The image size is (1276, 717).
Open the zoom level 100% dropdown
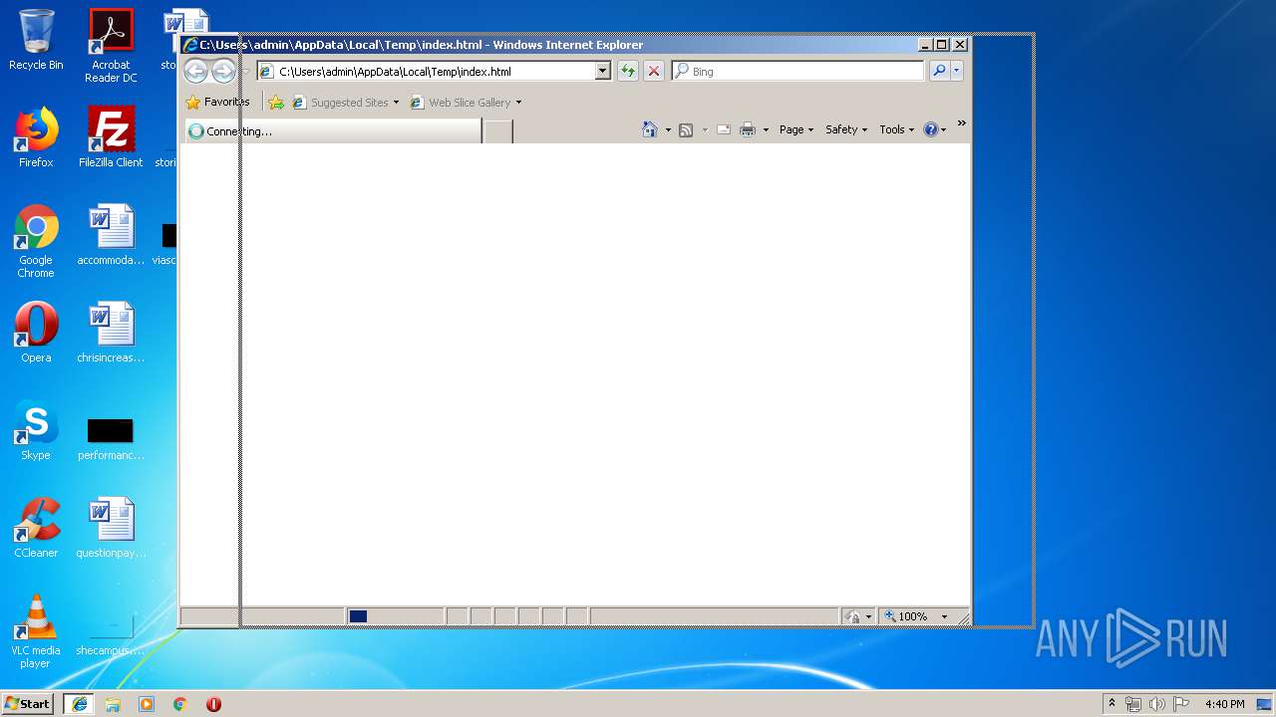[944, 616]
